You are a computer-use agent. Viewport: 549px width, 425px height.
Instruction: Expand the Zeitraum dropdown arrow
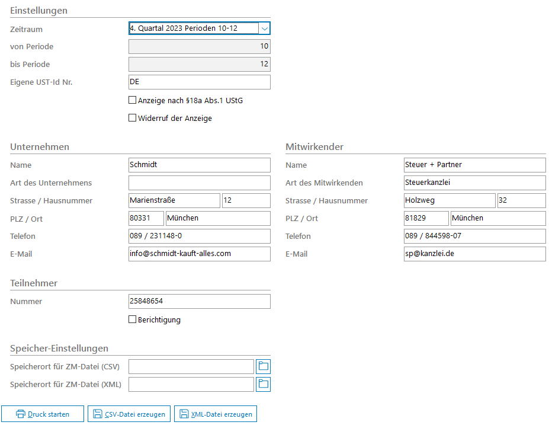(x=264, y=28)
